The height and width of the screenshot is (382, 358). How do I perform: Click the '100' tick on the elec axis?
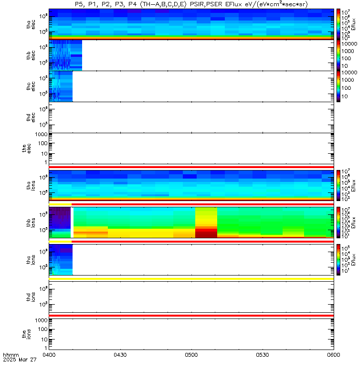pos(42,144)
